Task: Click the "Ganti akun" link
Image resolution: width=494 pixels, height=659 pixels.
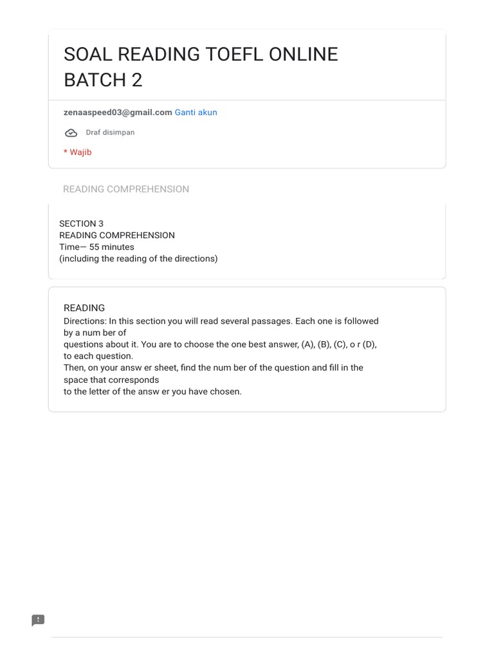Action: [x=196, y=113]
